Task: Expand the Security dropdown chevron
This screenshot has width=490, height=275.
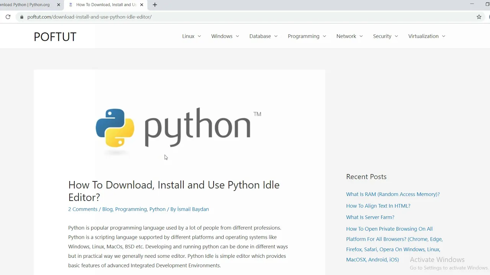Action: 396,36
